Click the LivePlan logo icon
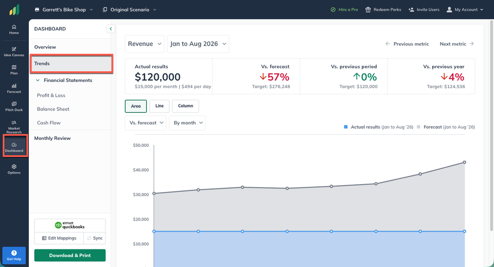 pos(14,10)
